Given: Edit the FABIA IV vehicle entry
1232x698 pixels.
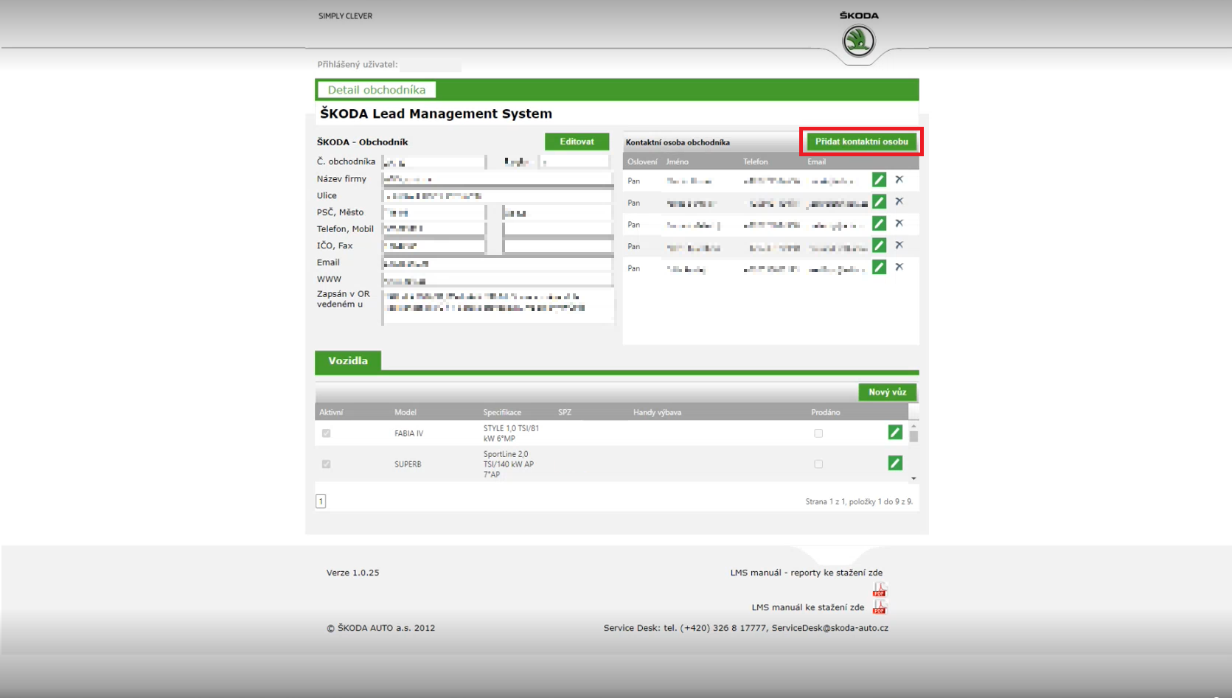Looking at the screenshot, I should pyautogui.click(x=894, y=433).
